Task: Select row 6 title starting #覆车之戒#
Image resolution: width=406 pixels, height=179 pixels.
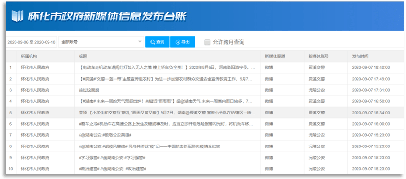Action: 166,124
